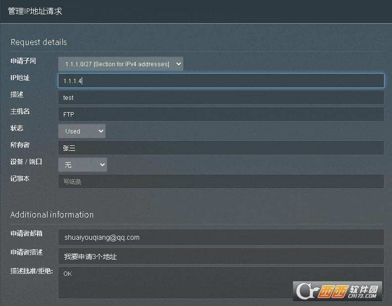
Task: Click the 所有者 field containing 张三
Action: pyautogui.click(x=221, y=148)
